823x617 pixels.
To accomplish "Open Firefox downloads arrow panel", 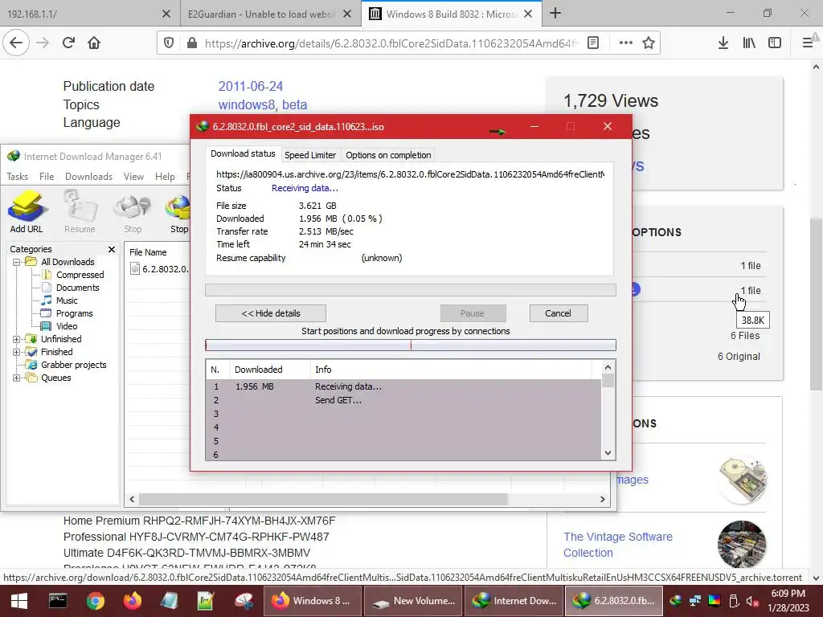I will point(723,43).
